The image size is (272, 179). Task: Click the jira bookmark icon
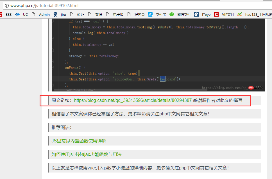tap(55, 14)
